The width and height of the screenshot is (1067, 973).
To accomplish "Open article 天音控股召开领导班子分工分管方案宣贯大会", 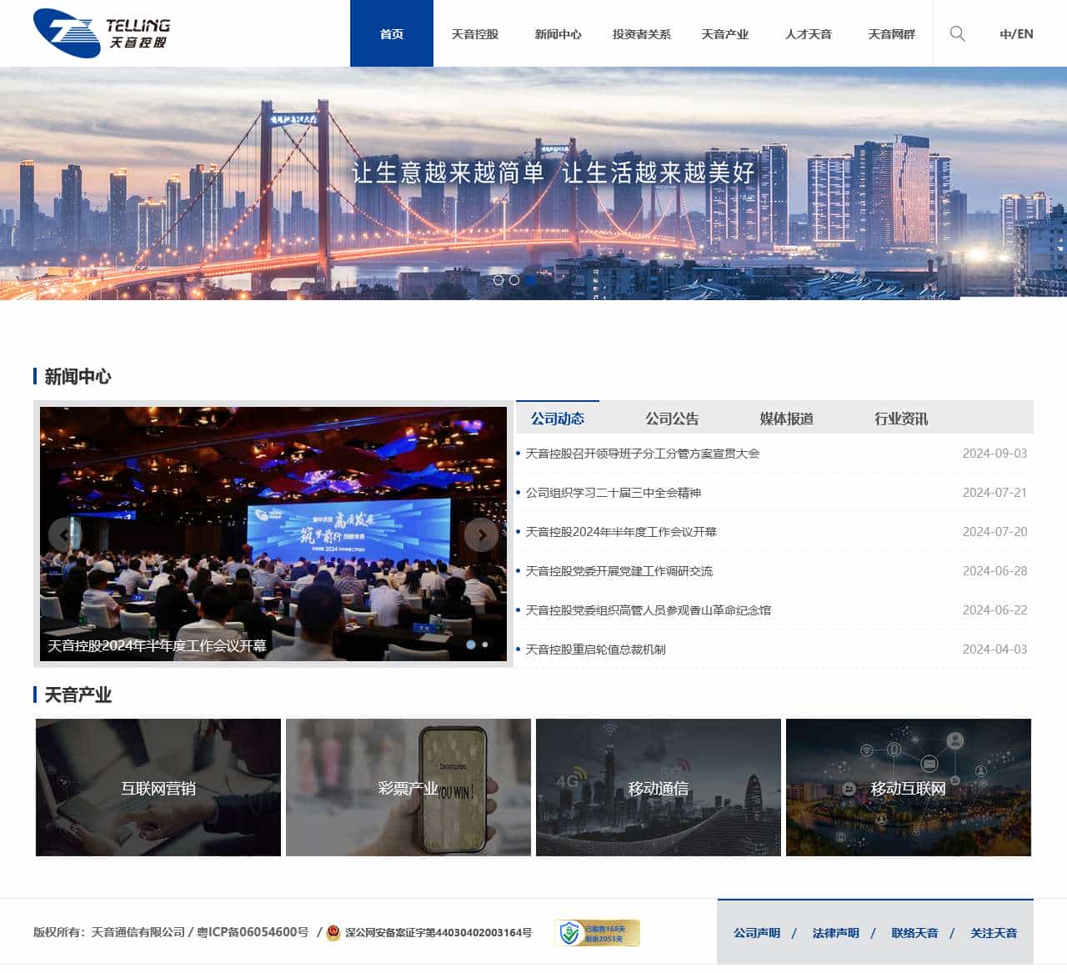I will [x=643, y=454].
